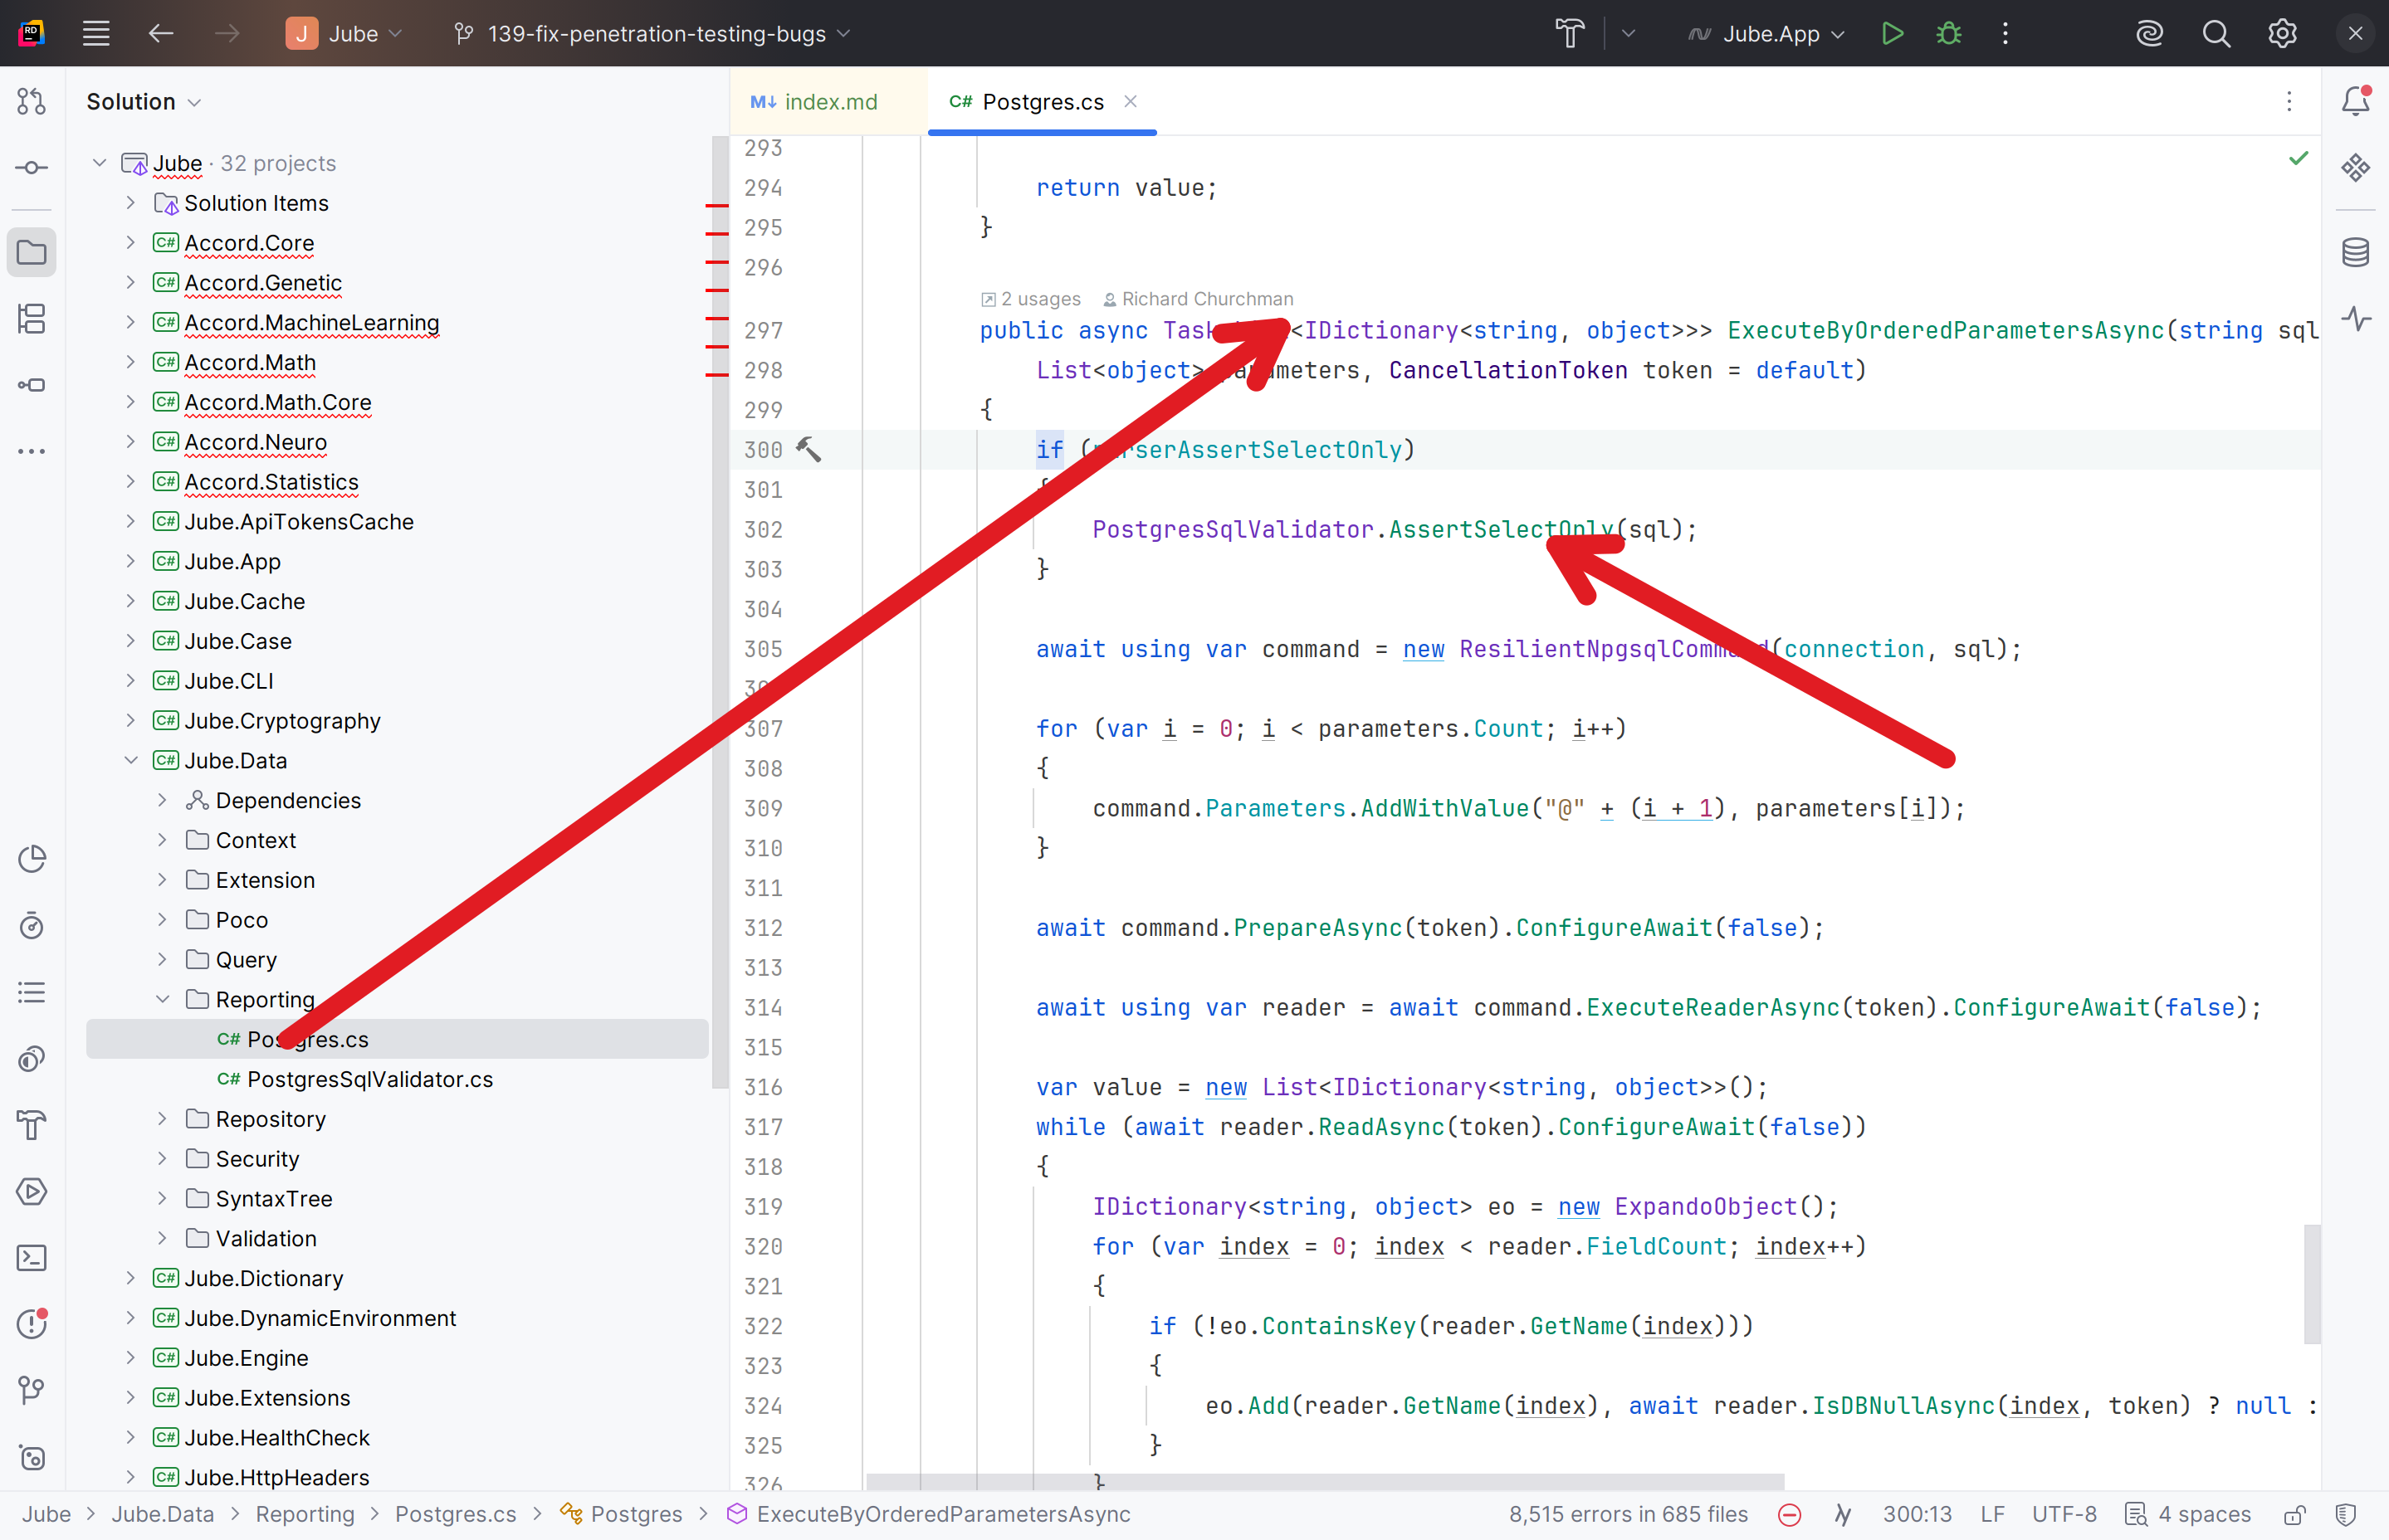This screenshot has width=2389, height=1540.
Task: Toggle the read-only lock in status bar
Action: click(2295, 1515)
